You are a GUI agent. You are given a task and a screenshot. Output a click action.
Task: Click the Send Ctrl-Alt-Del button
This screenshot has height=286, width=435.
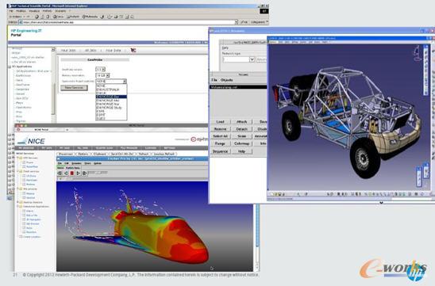tap(122, 154)
